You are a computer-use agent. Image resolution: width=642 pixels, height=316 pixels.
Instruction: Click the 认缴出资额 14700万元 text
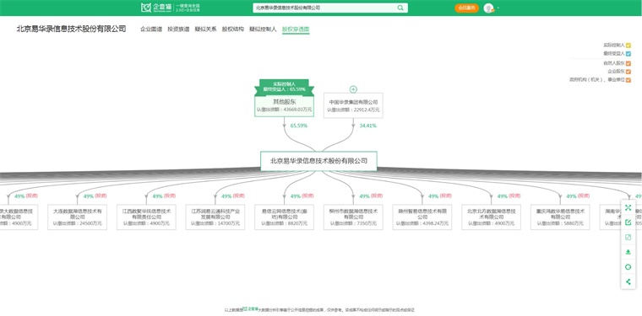point(215,223)
